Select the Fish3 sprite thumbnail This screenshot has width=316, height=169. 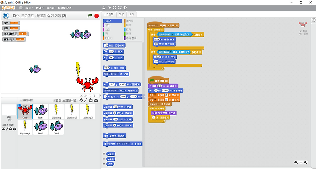tap(56, 127)
